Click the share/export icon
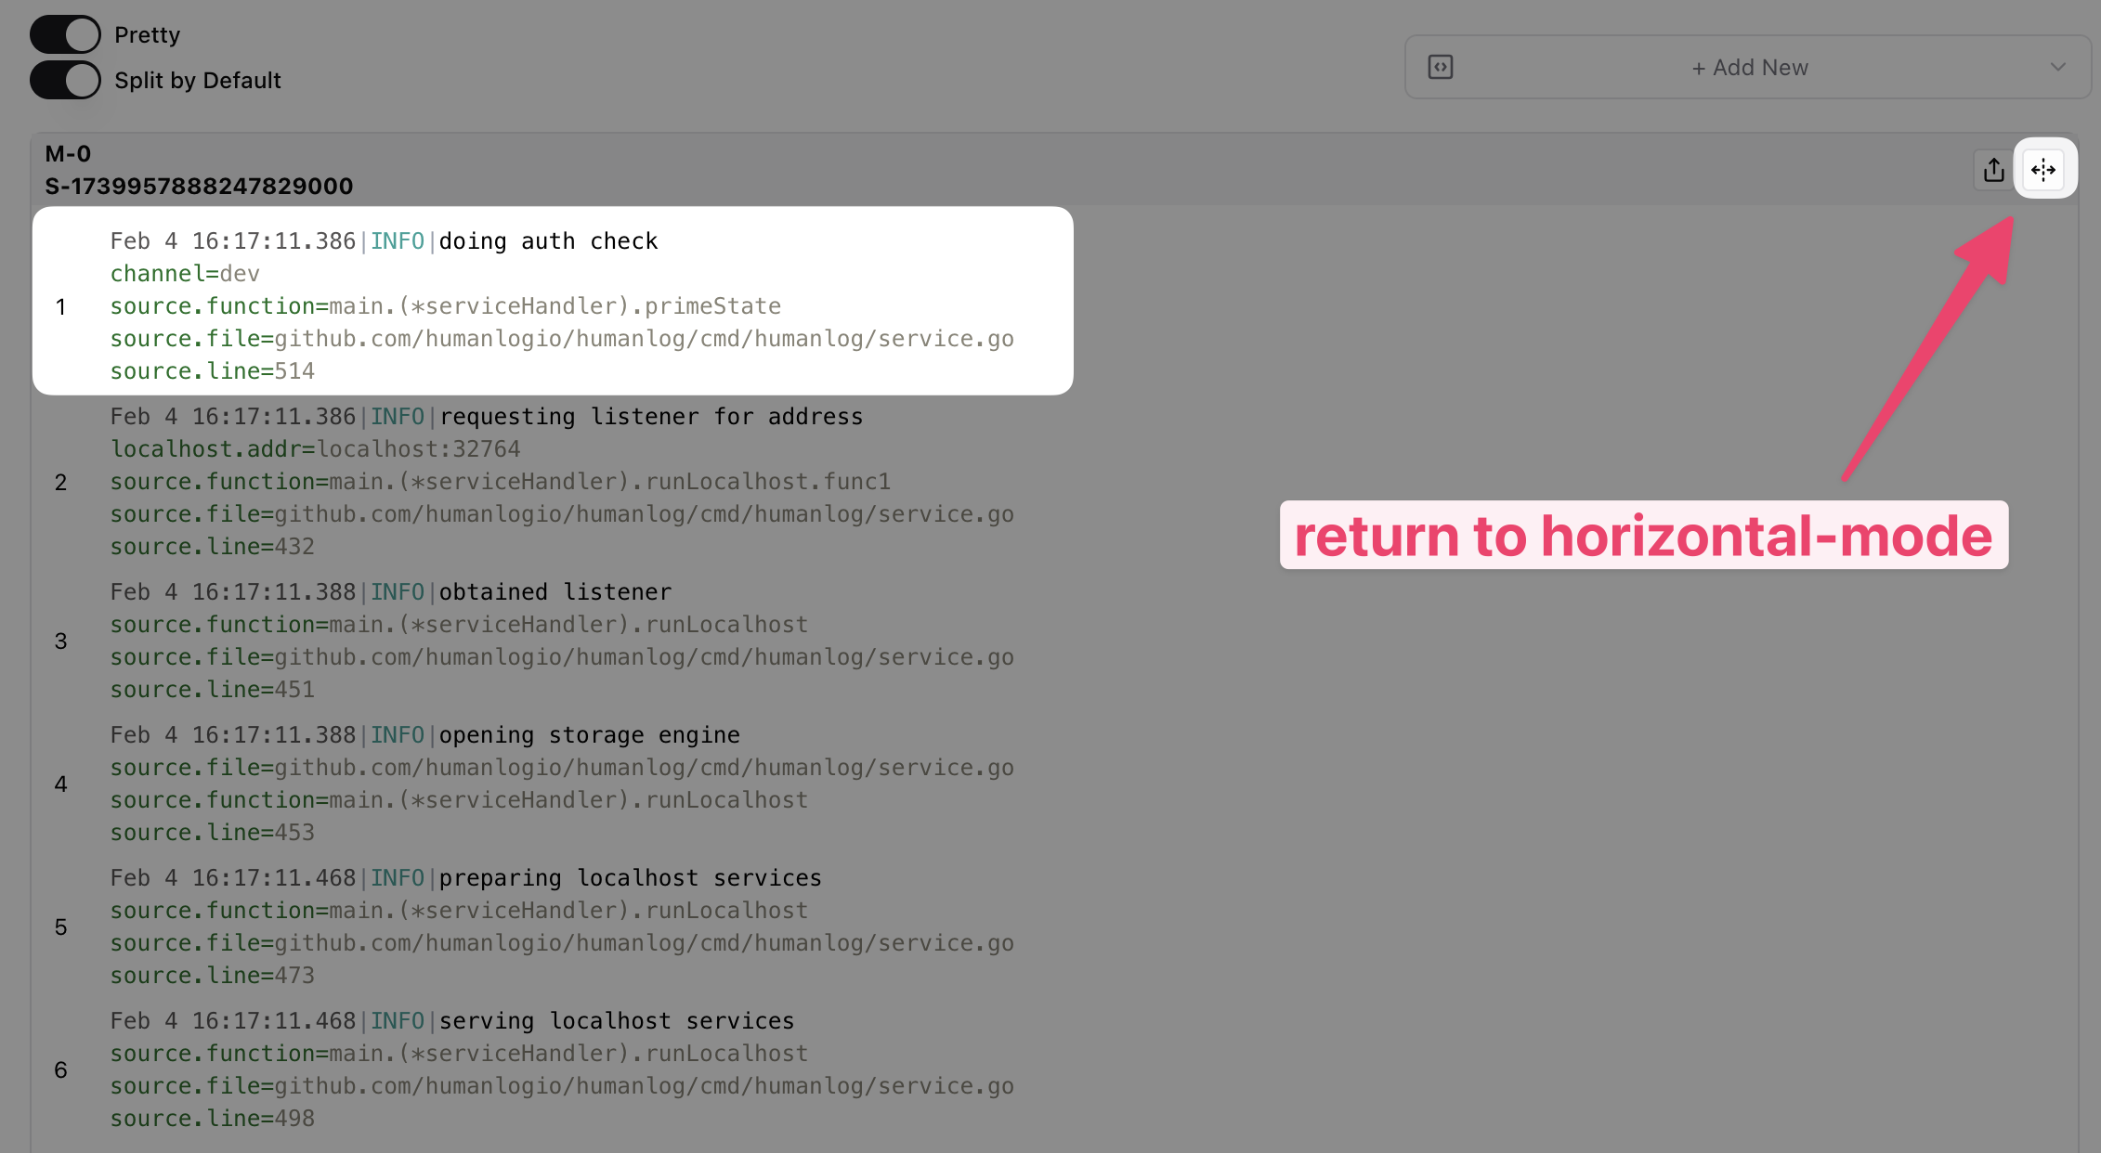 pyautogui.click(x=1993, y=170)
